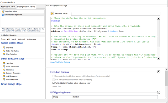Click the Add-Type -AssemblyName PresentationFramework line
168x103 pixels.
(79, 29)
